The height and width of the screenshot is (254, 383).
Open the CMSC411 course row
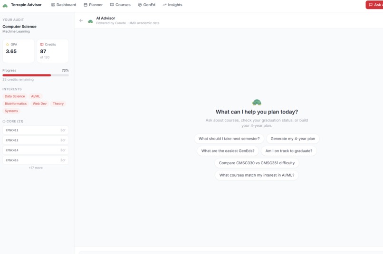36,130
